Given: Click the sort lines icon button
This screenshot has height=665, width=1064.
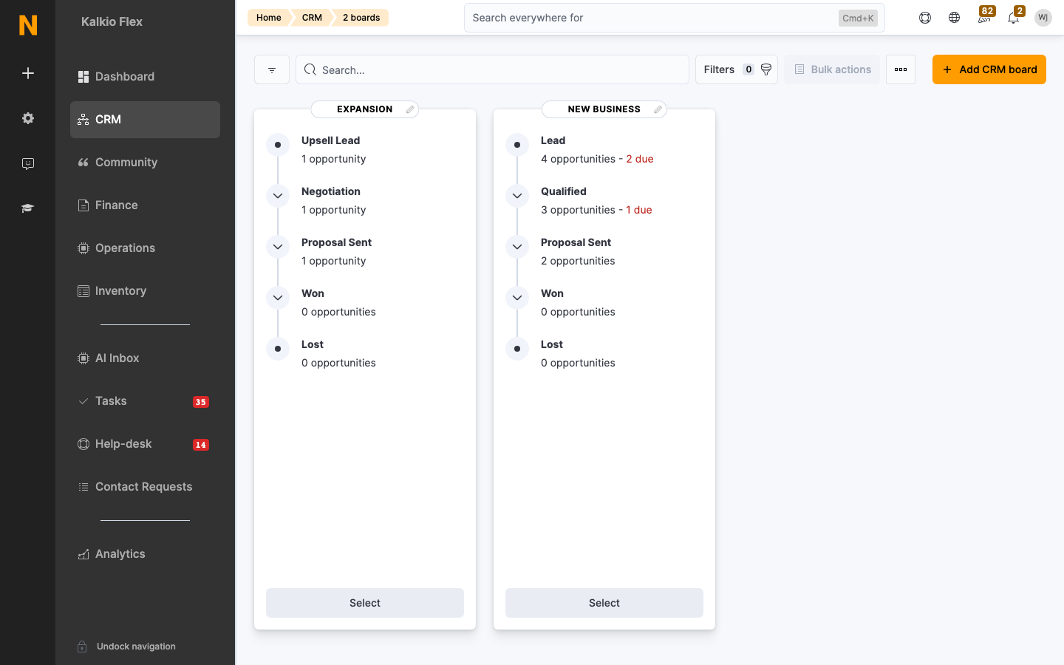Looking at the screenshot, I should tap(272, 69).
